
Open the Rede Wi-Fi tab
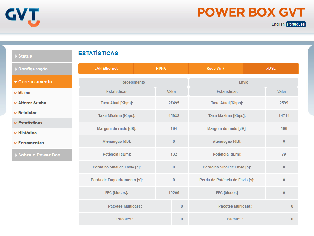pos(216,69)
